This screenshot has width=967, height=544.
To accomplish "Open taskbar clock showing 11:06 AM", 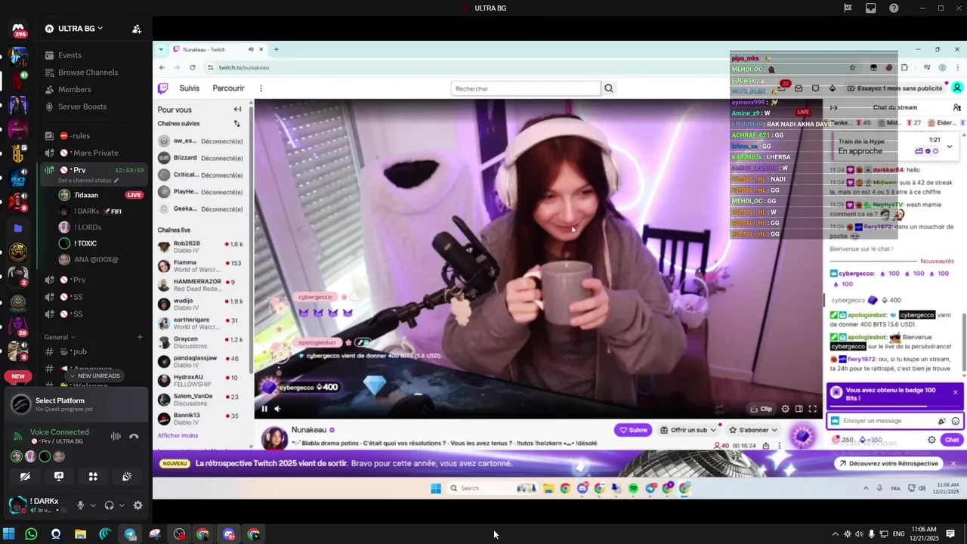I will tap(924, 533).
